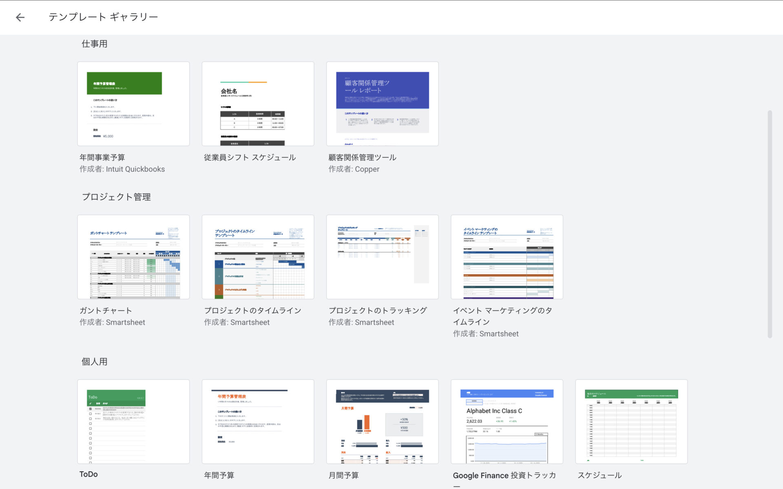Open the 年間事業予算 template

coord(133,104)
